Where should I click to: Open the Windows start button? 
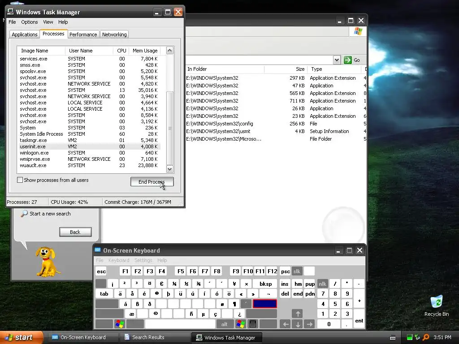click(22, 337)
